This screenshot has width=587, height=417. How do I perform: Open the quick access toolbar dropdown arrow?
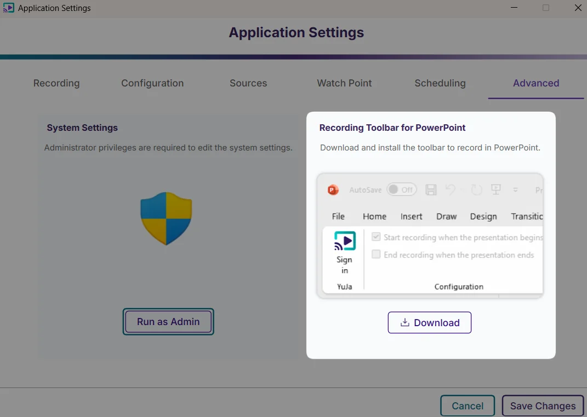[515, 189]
